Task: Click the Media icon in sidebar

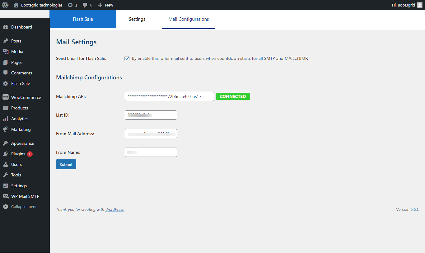Action: pyautogui.click(x=5, y=51)
